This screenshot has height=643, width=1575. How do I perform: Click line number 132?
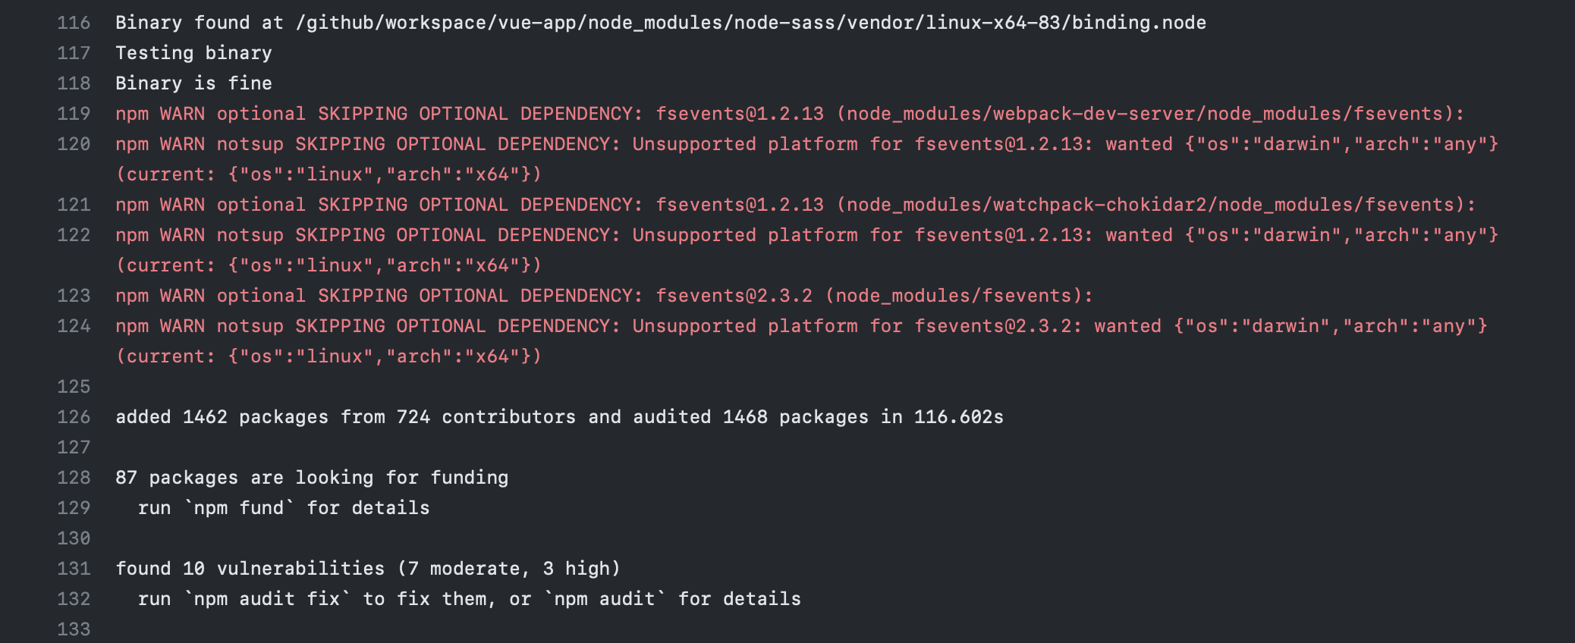point(74,599)
